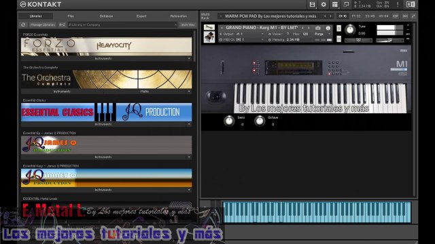The height and width of the screenshot is (244, 435).
Task: Go to previous multi arrow
Action: [325, 16]
